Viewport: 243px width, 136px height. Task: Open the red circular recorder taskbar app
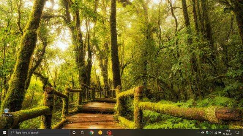pos(109,133)
